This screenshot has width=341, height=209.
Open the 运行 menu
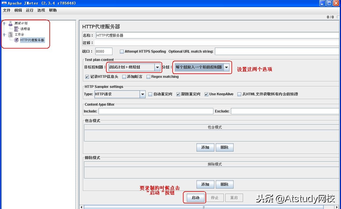point(29,10)
